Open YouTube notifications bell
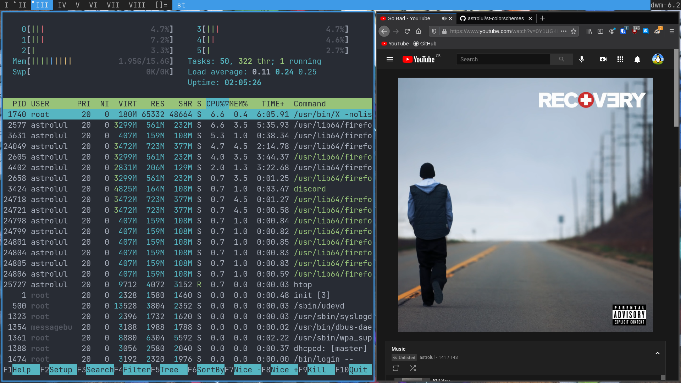This screenshot has height=383, width=681. click(x=637, y=59)
